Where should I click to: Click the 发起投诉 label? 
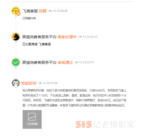(x=29, y=83)
